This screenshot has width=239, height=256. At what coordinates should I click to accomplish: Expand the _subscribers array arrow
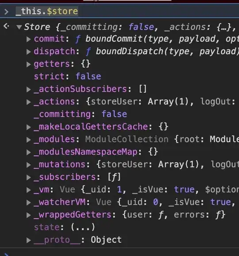click(29, 177)
